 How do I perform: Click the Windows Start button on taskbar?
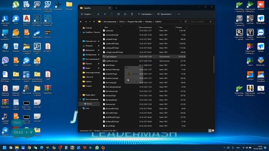pyautogui.click(x=5, y=148)
